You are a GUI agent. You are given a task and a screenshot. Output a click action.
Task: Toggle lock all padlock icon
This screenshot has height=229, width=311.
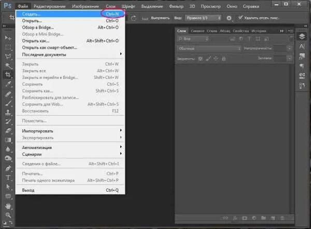(224, 59)
